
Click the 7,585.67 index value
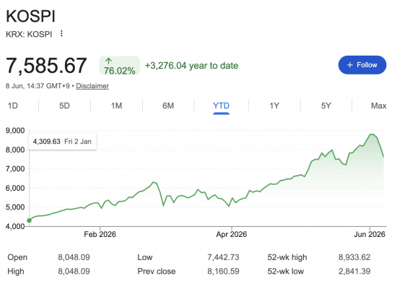(46, 66)
